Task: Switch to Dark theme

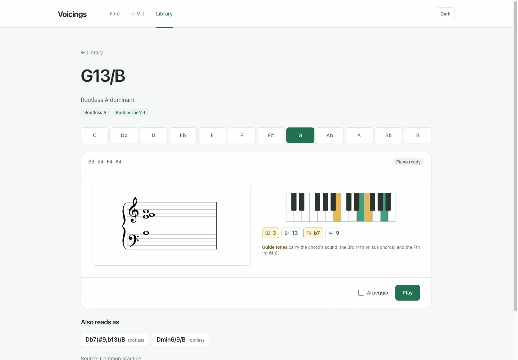Action: pyautogui.click(x=445, y=14)
